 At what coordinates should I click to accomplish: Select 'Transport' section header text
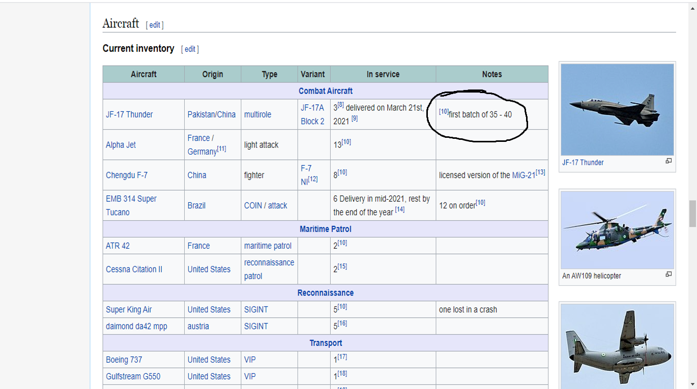(326, 343)
